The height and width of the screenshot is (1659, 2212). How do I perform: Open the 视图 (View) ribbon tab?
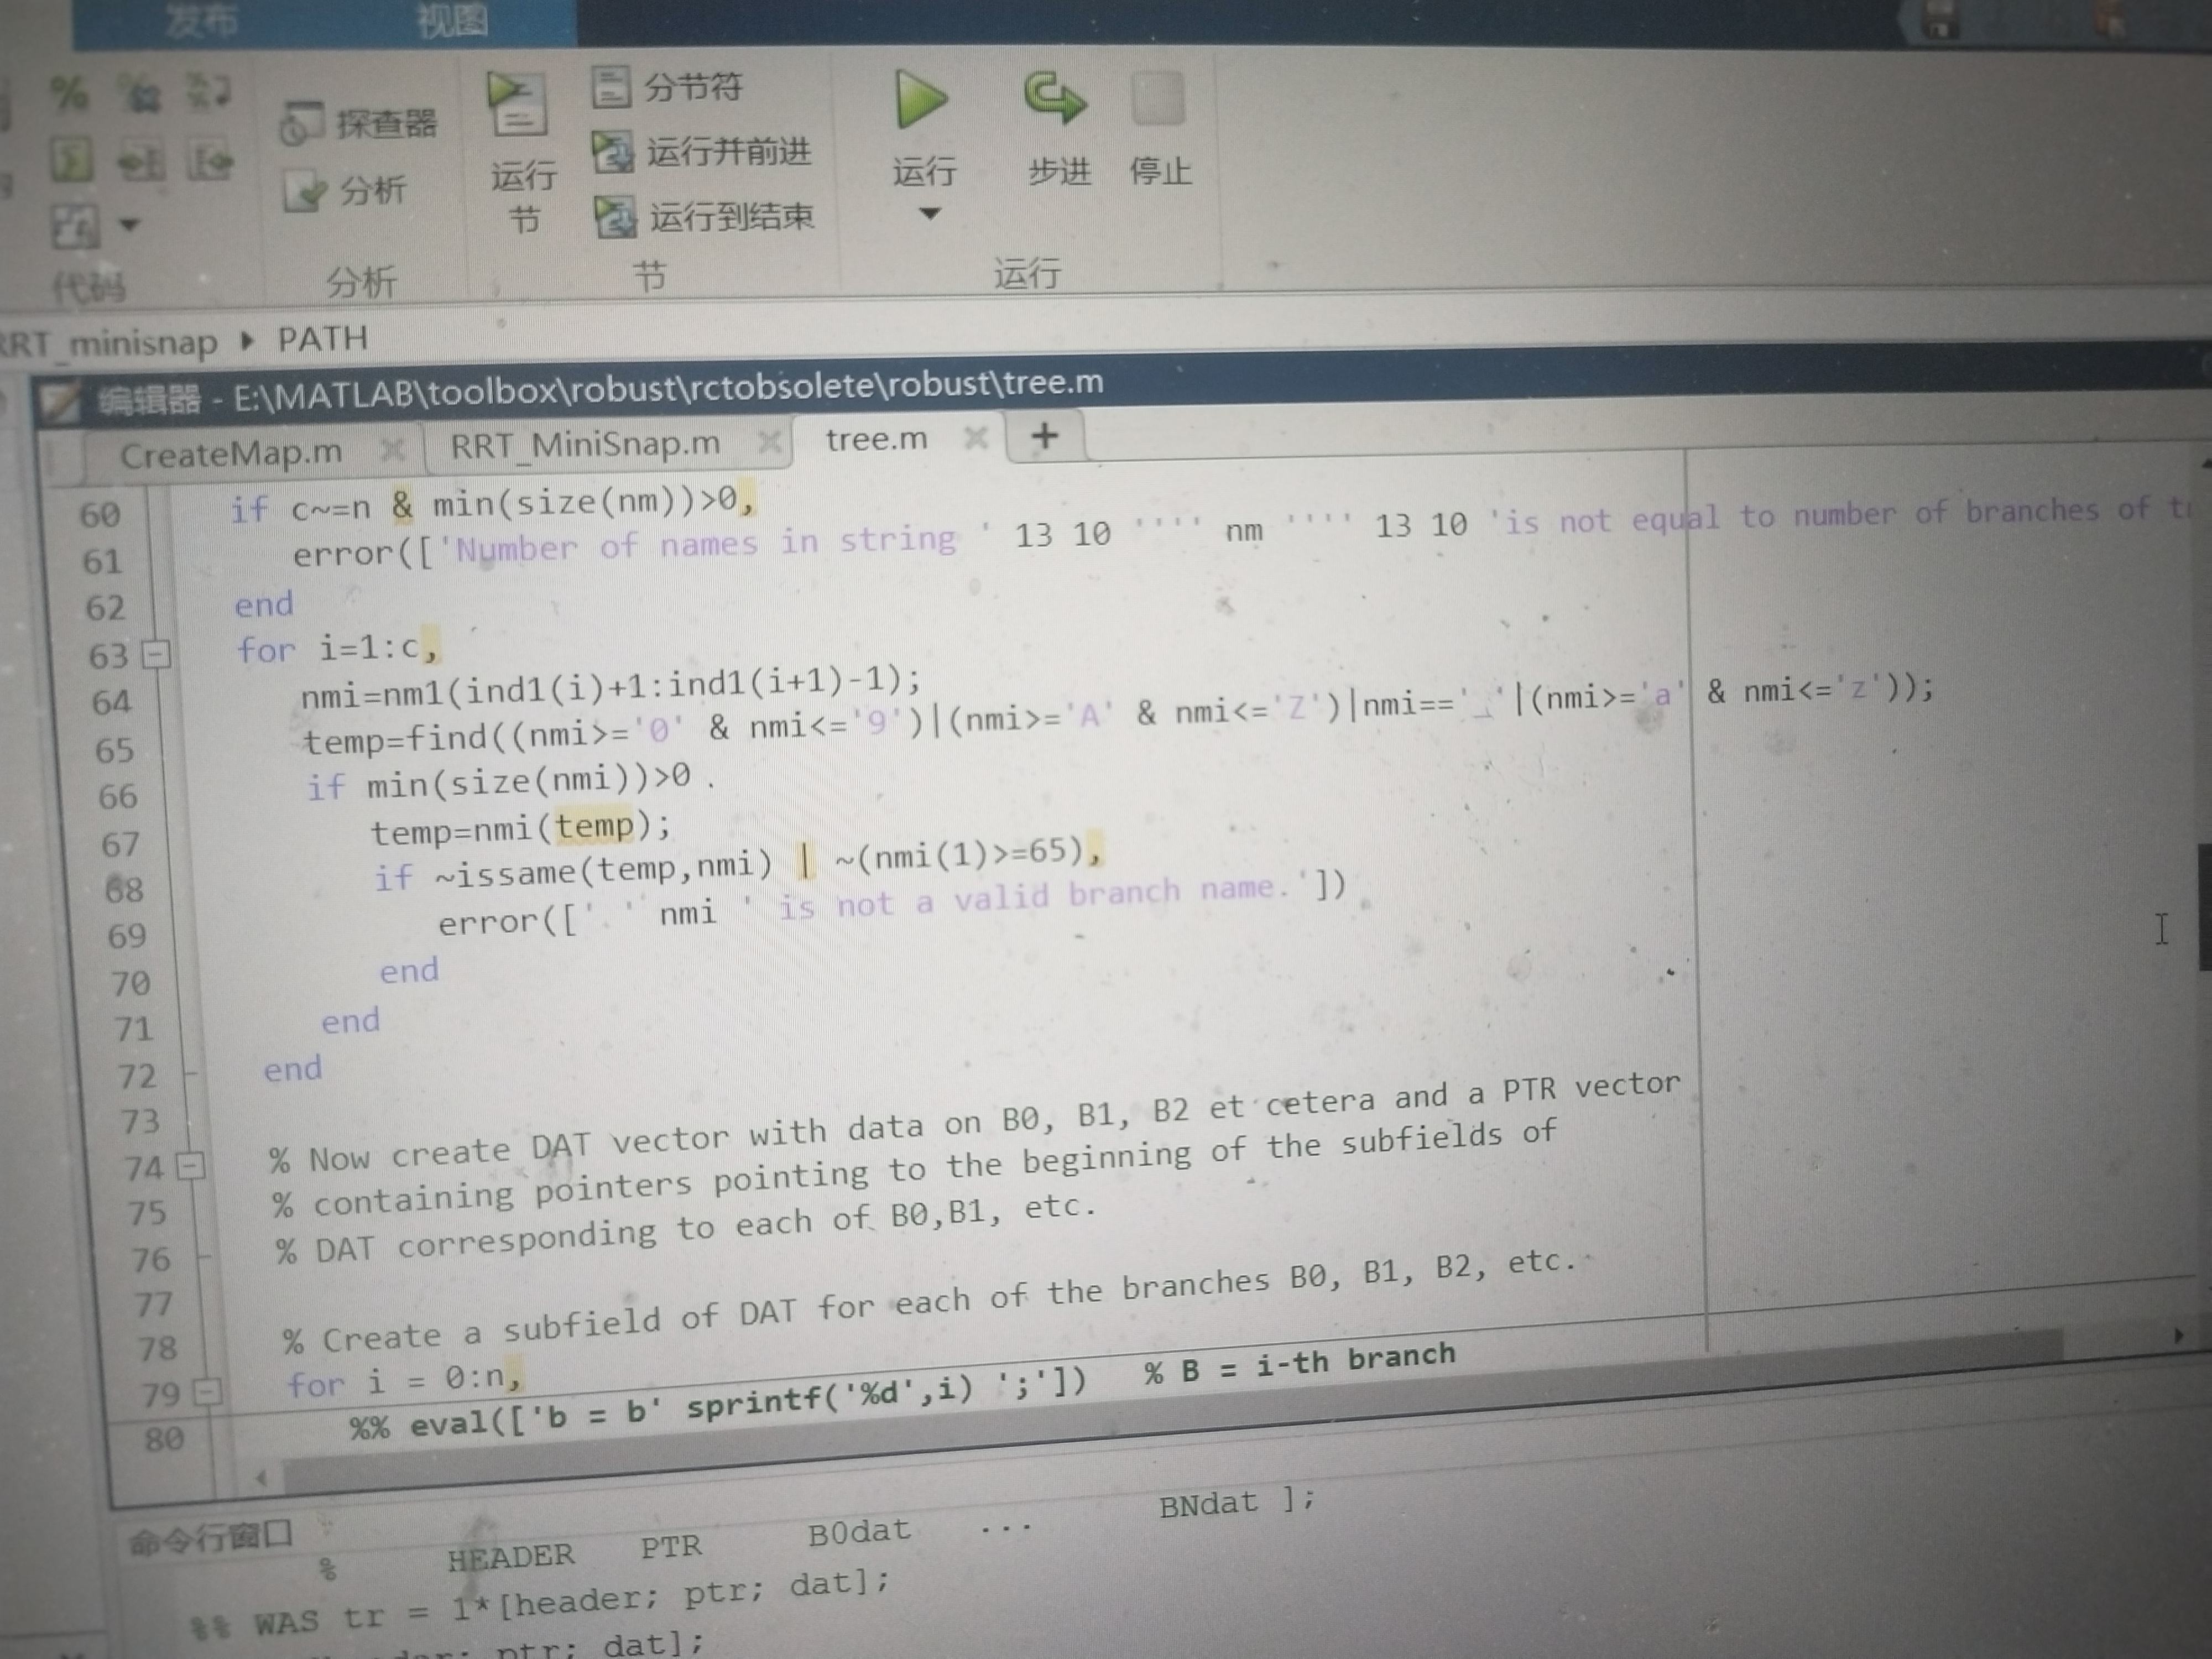[x=452, y=20]
